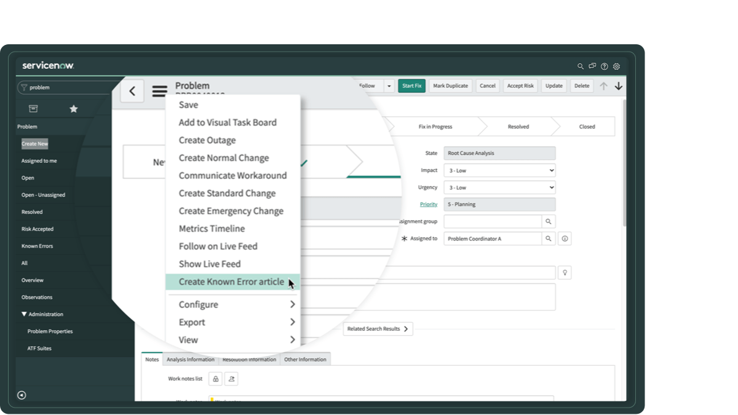Open the Connect chat sidebar icon
Viewport: 738px width, 415px height.
[592, 66]
